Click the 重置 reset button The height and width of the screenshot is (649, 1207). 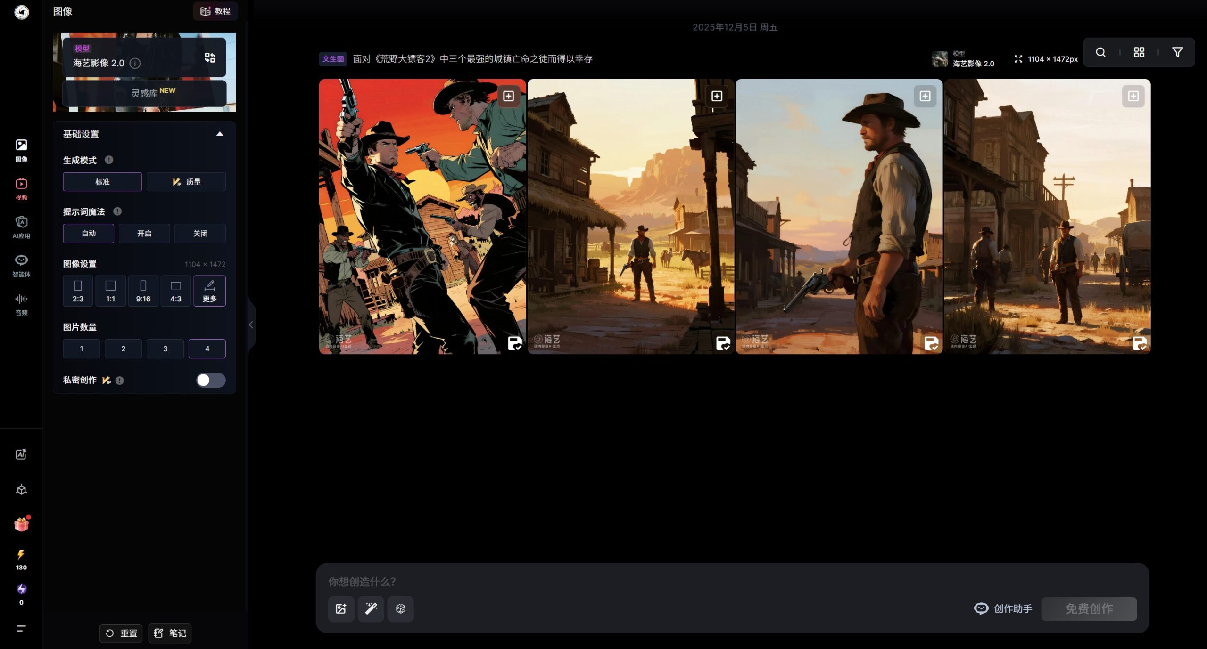point(121,633)
